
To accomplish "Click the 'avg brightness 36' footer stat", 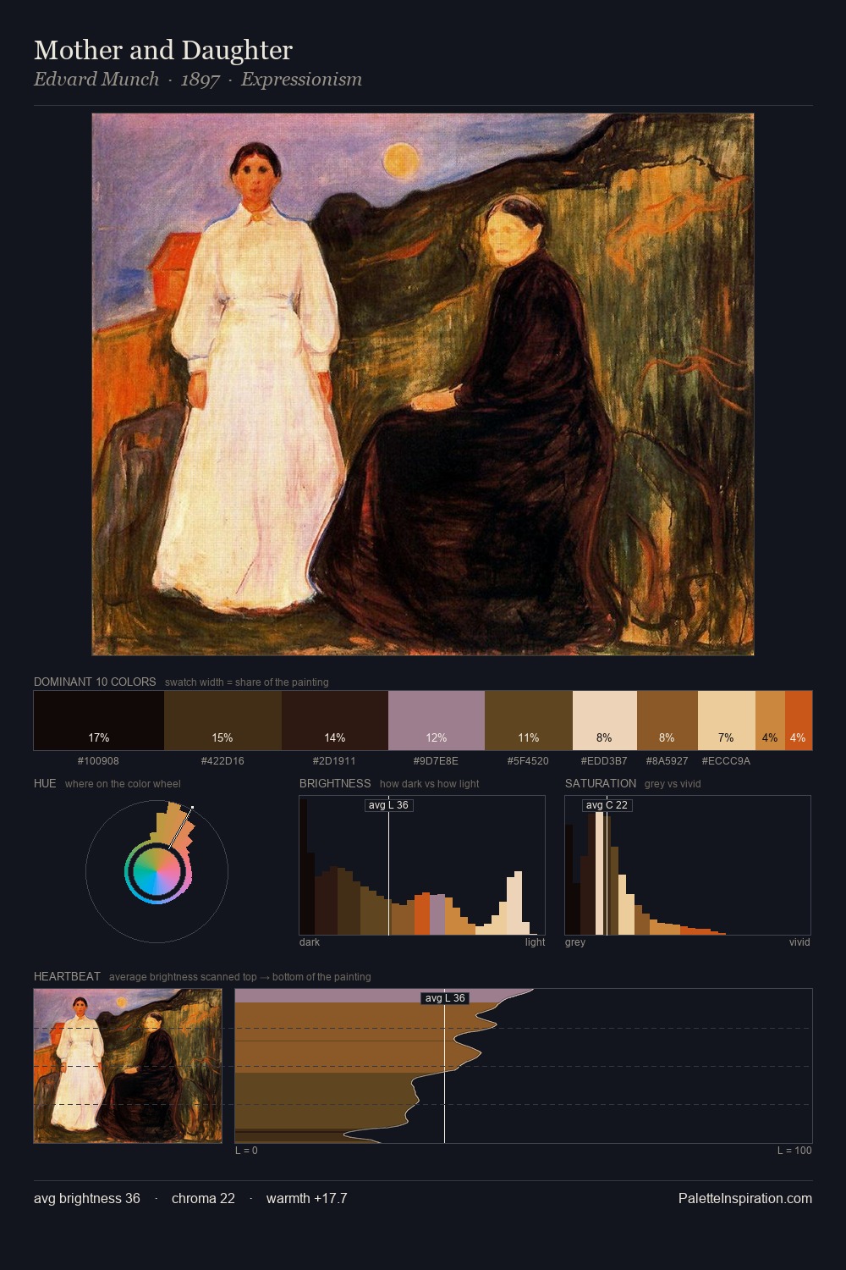I will [87, 1199].
